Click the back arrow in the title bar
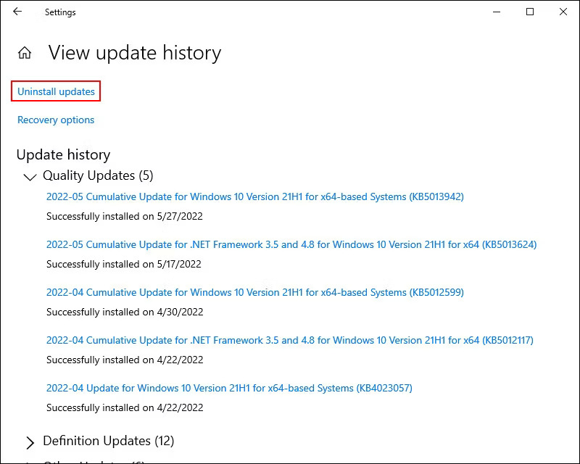This screenshot has height=464, width=580. (17, 12)
